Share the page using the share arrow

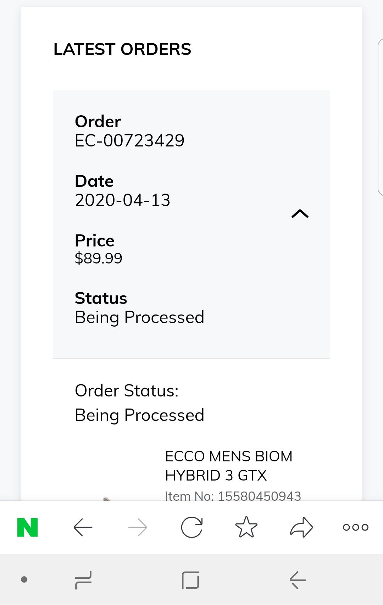(x=301, y=527)
